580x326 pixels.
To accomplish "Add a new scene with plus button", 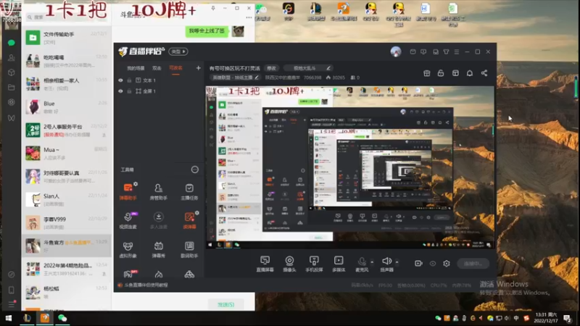I will pos(198,68).
